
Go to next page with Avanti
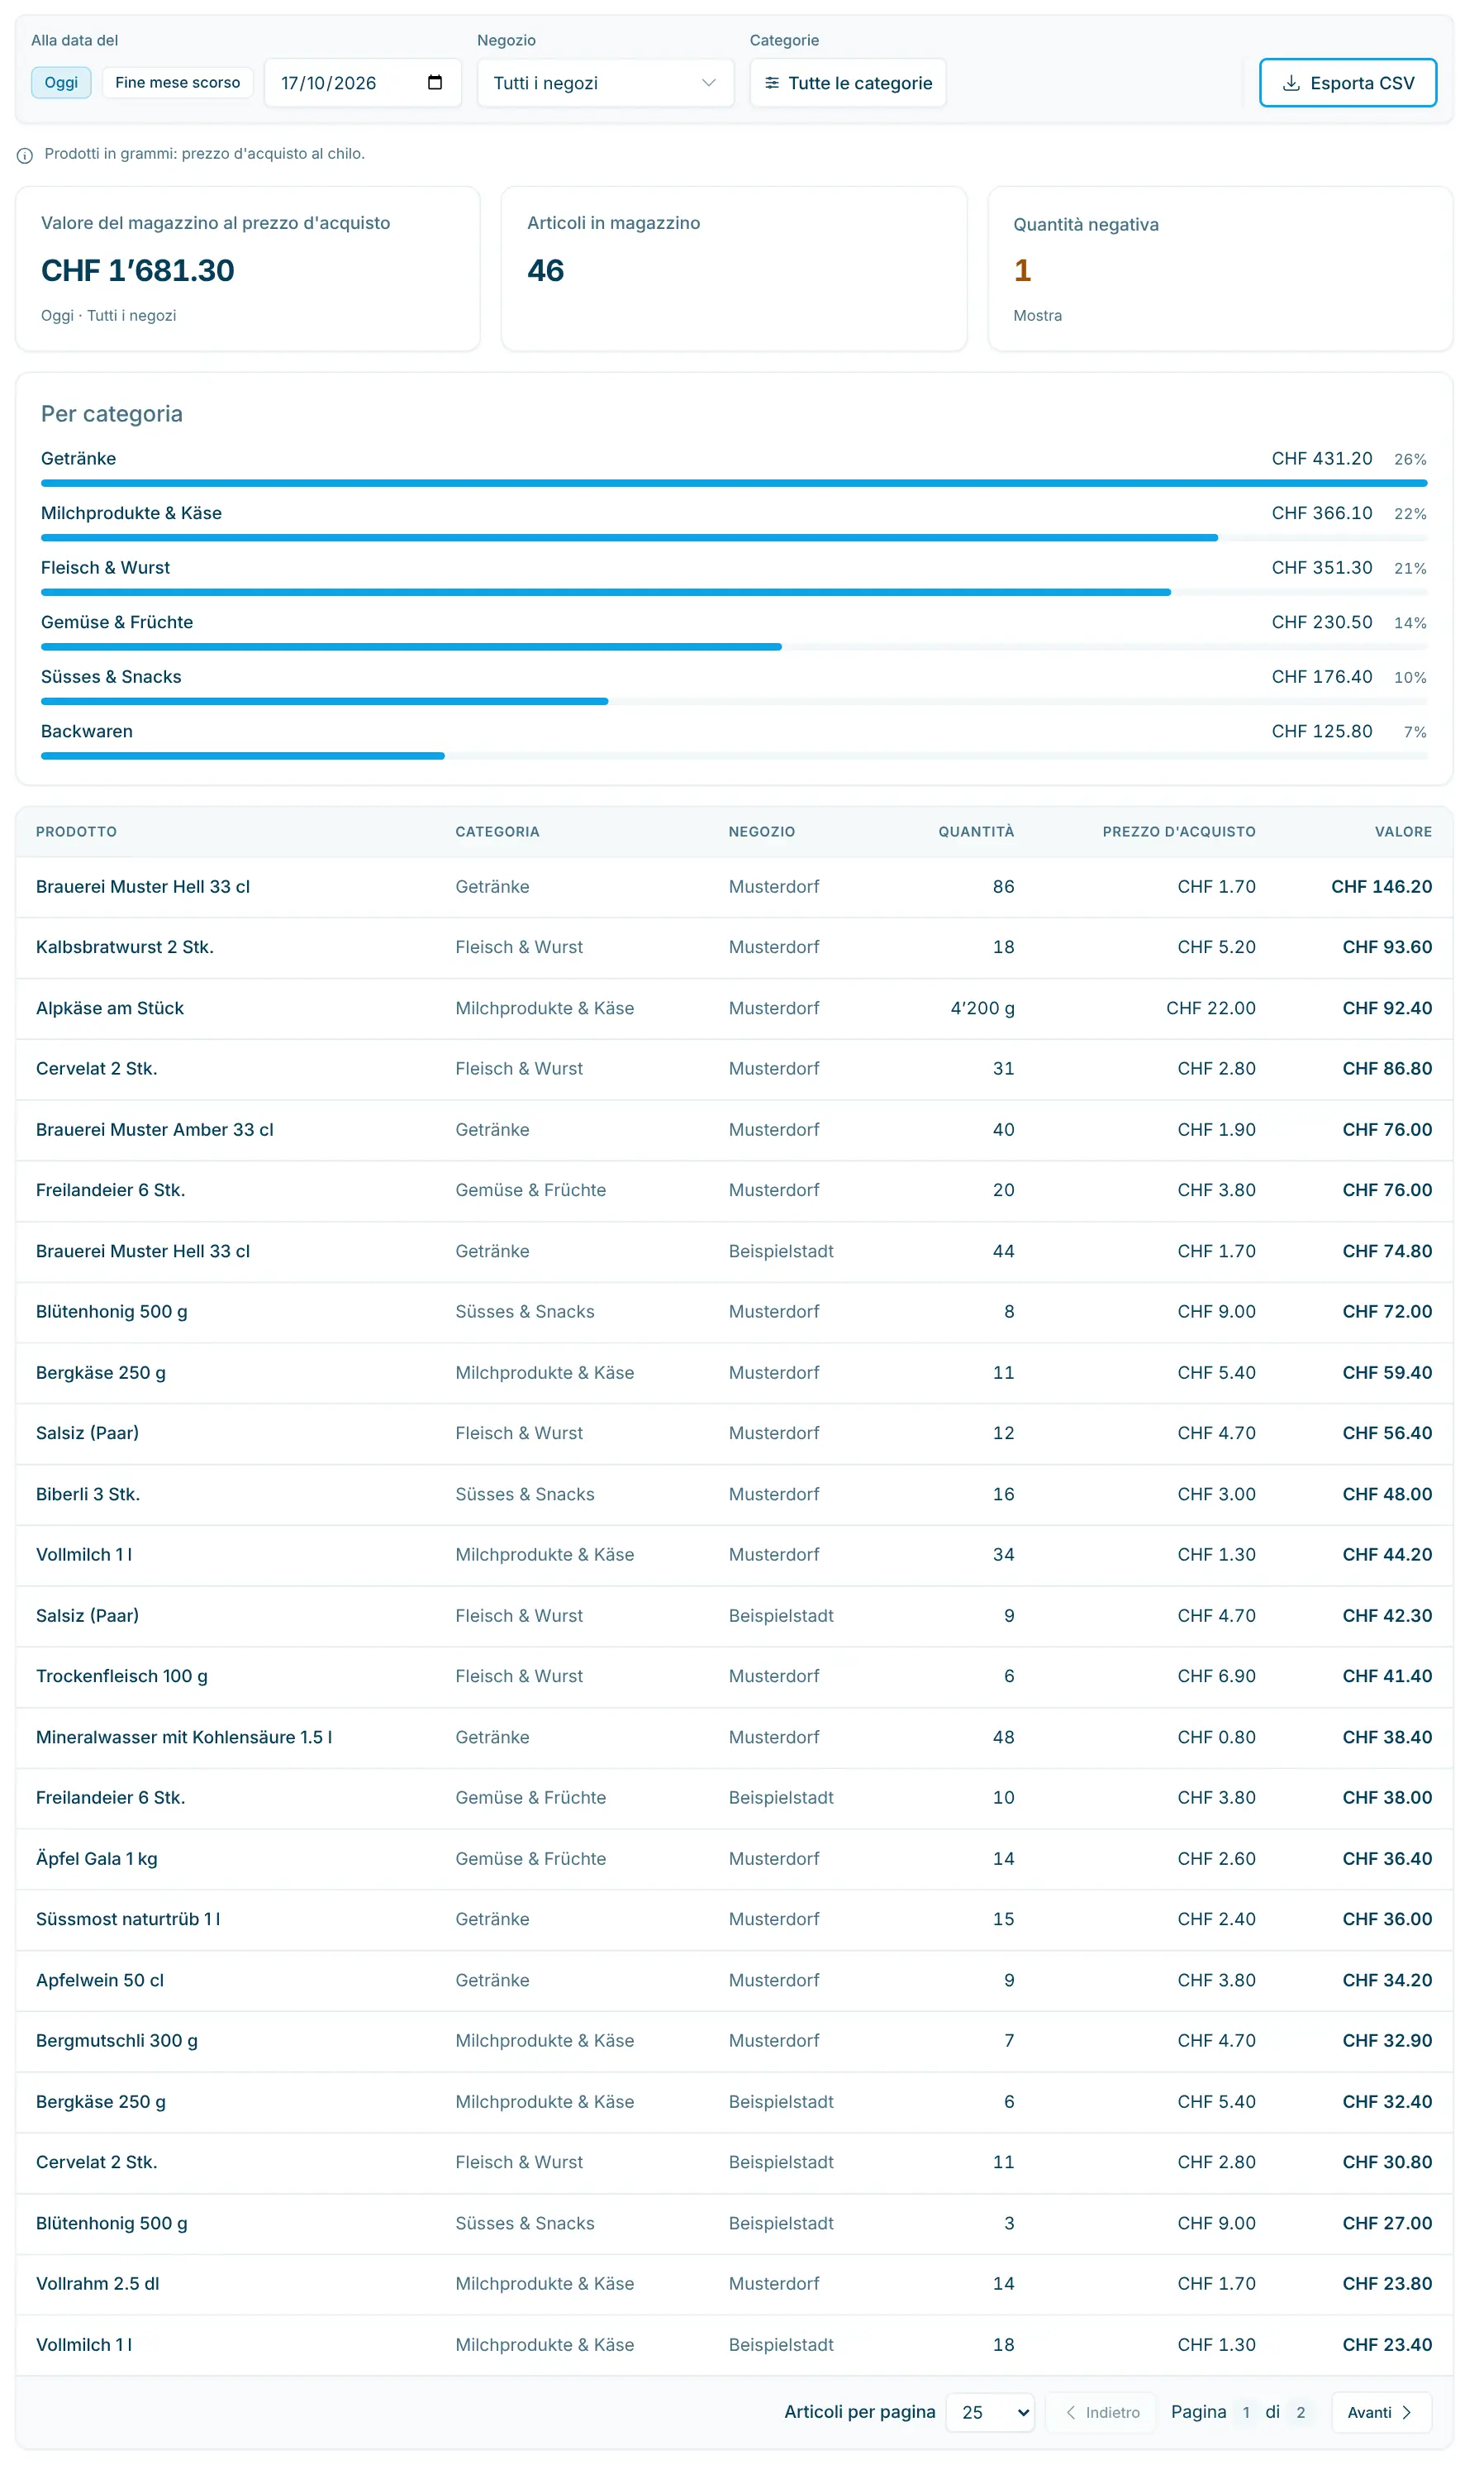pos(1381,2412)
